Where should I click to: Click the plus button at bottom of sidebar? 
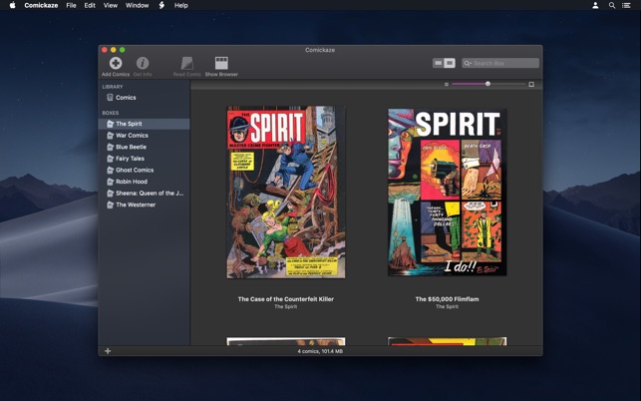point(108,351)
